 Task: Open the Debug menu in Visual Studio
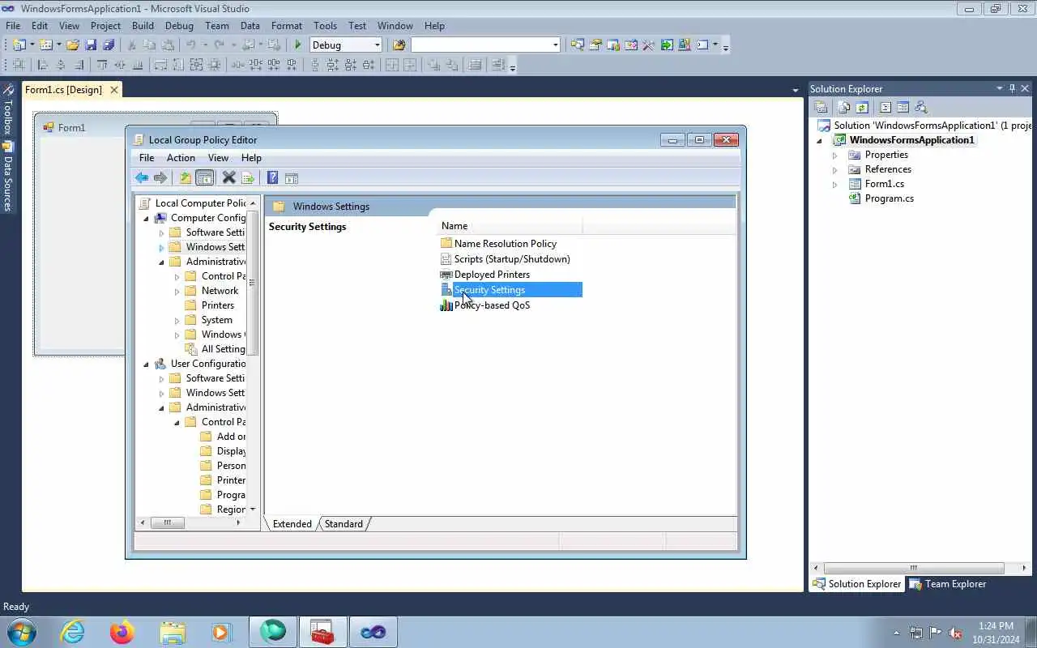click(179, 26)
